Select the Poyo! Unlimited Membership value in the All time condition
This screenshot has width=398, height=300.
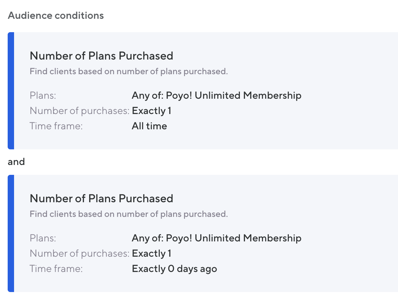[217, 96]
